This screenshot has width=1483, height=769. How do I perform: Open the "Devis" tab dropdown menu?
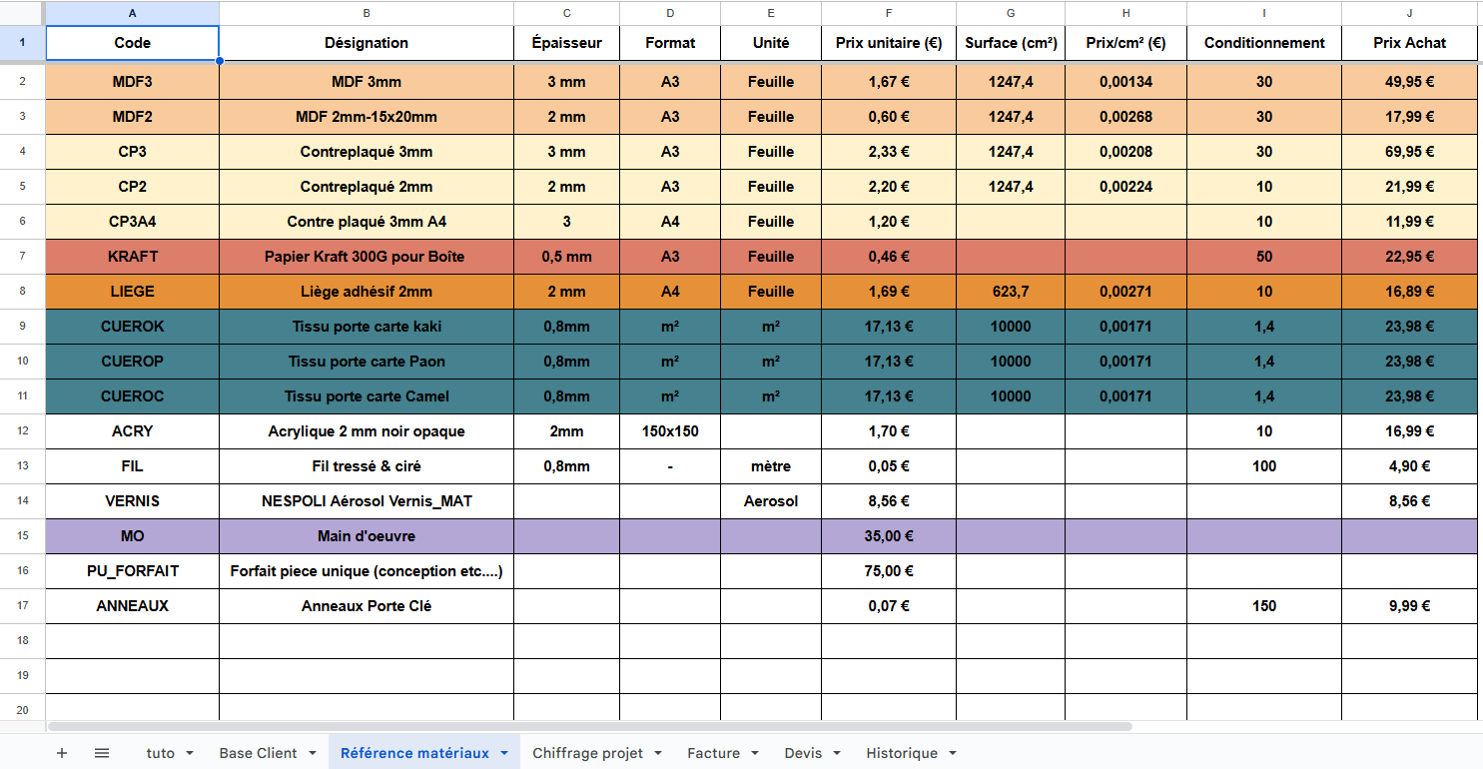pyautogui.click(x=837, y=753)
